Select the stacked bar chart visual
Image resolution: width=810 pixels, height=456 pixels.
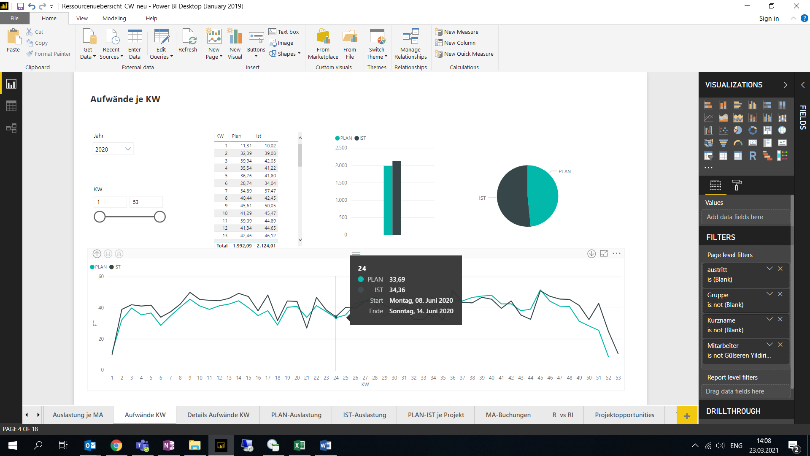[x=708, y=105]
